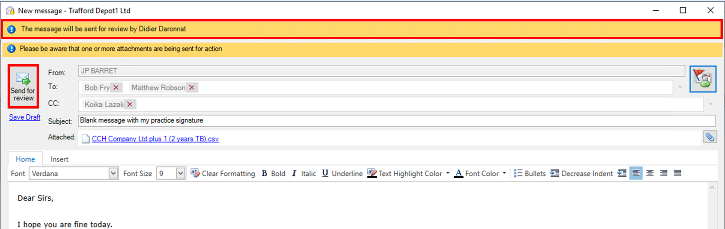Apply Font Color
Screen dimensions: 725x229
pos(476,173)
